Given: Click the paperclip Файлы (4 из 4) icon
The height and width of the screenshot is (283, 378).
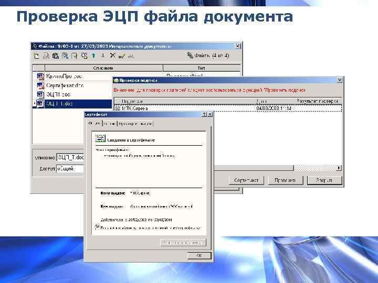Looking at the screenshot, I should 190,56.
